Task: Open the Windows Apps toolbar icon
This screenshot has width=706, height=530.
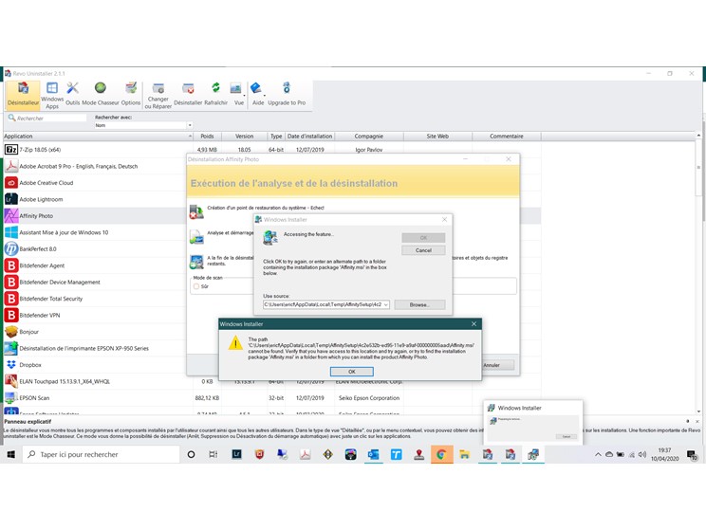Action: tap(52, 95)
